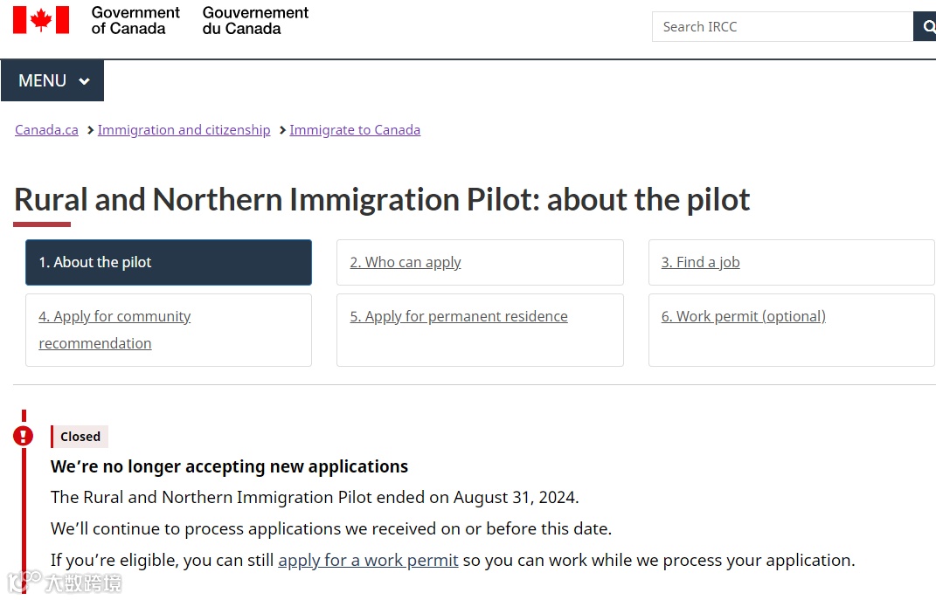
Task: Click the Gouvernement du Canada text
Action: (255, 20)
